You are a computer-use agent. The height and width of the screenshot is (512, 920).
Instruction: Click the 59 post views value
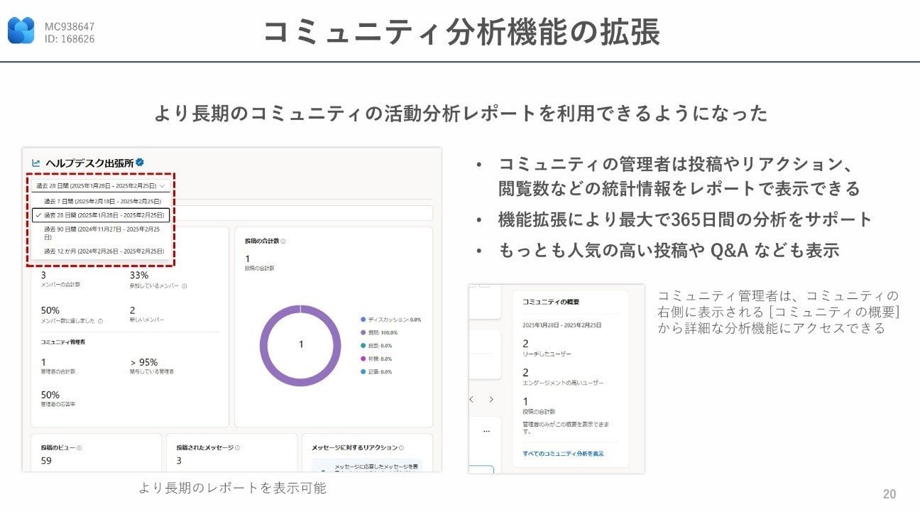46,460
